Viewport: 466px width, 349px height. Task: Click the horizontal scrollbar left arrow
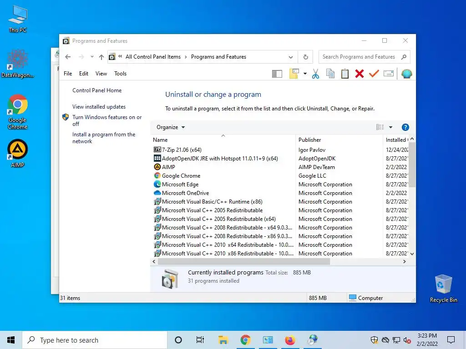pos(154,261)
